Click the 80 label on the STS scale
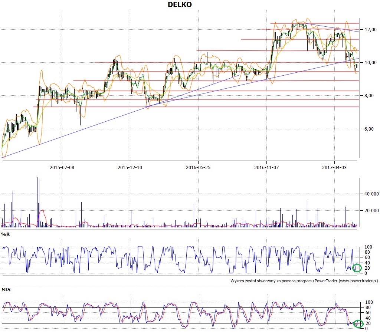380x332 pixels. click(x=368, y=308)
